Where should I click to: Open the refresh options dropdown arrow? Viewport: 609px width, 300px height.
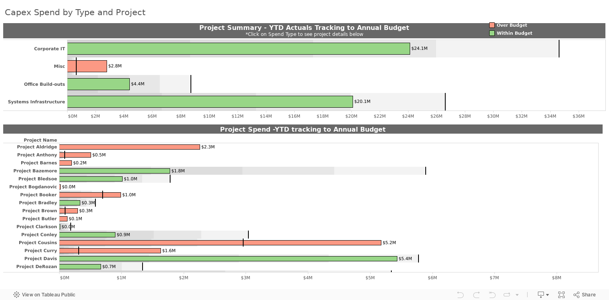coord(517,295)
